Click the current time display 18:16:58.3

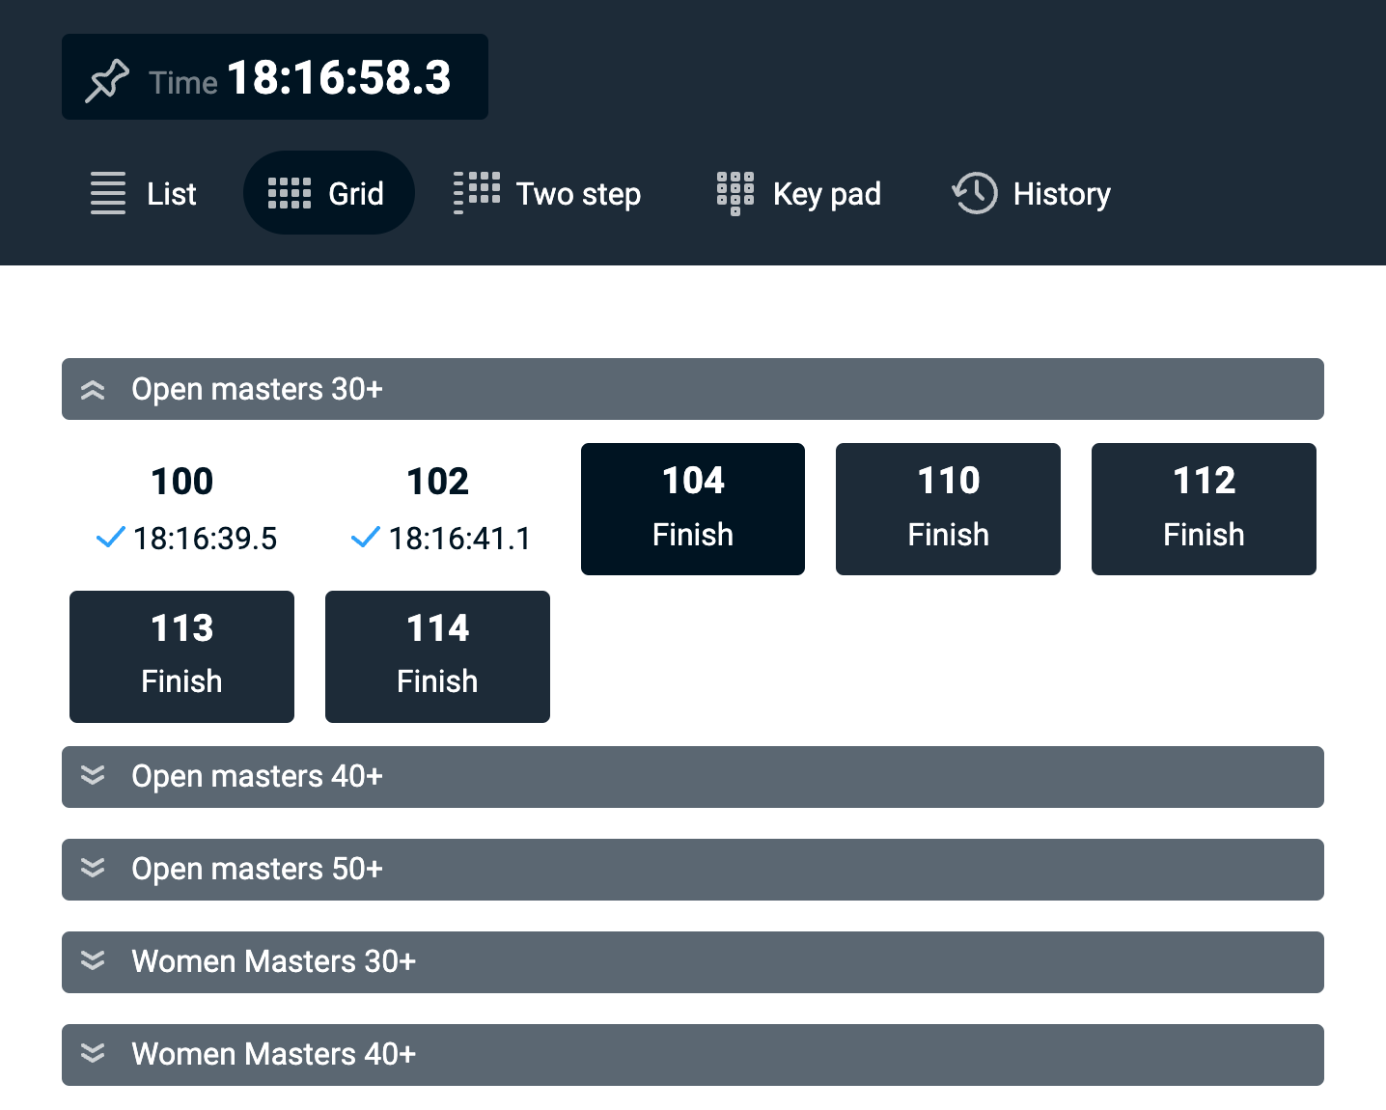tap(339, 78)
